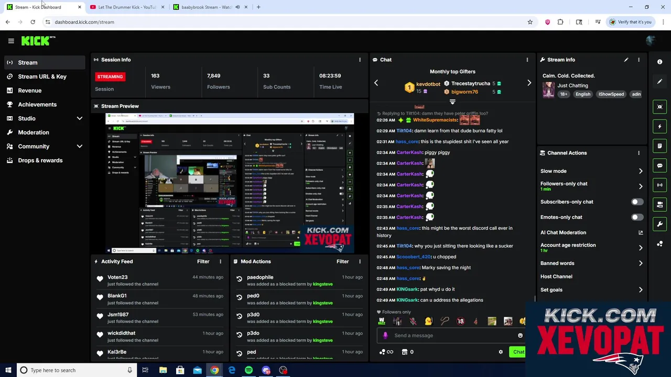
Task: Click the Stream Preview thumbnail
Action: click(x=230, y=183)
